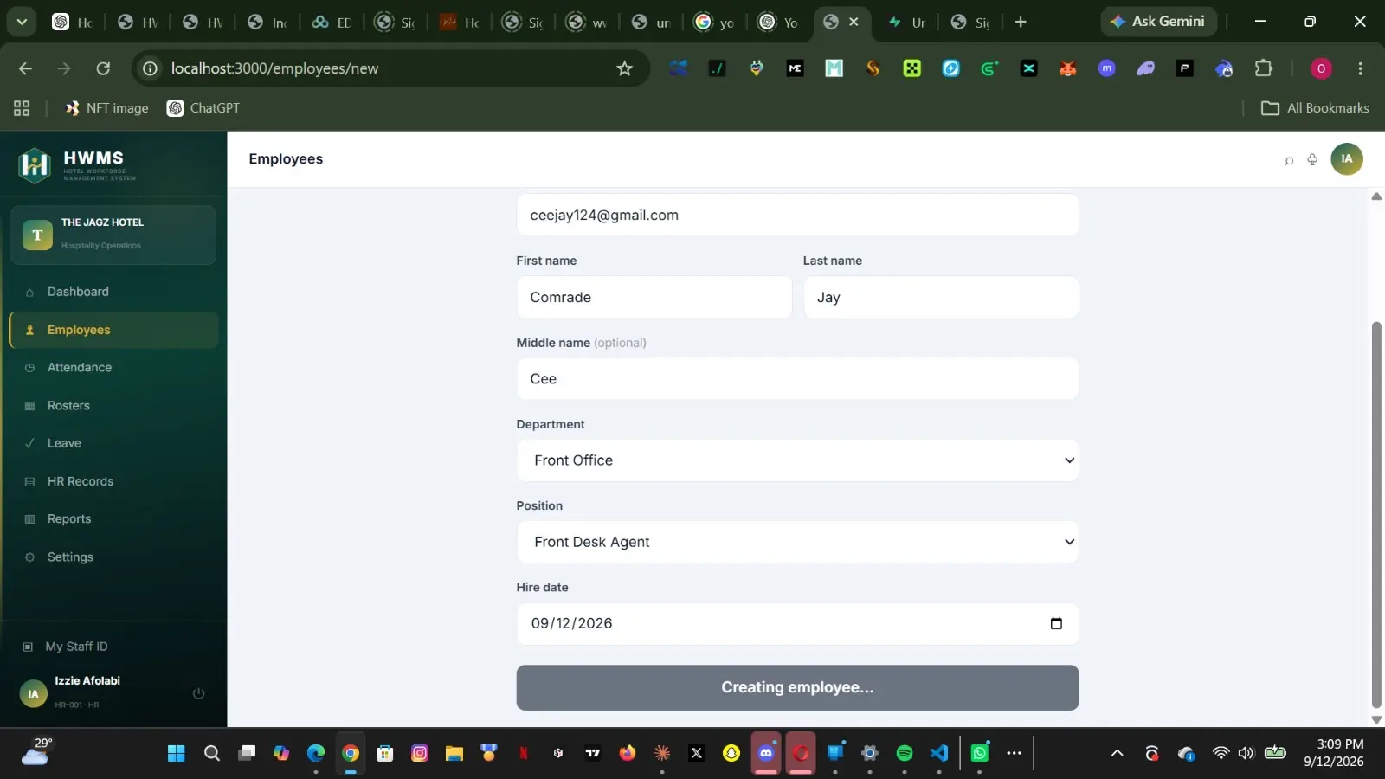Click the Hire date field
This screenshot has height=779, width=1385.
click(x=797, y=623)
